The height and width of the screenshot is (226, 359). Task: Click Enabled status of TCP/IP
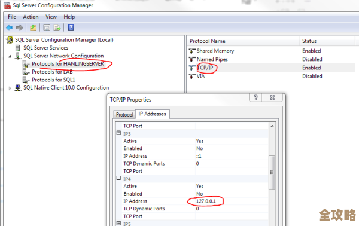point(311,68)
